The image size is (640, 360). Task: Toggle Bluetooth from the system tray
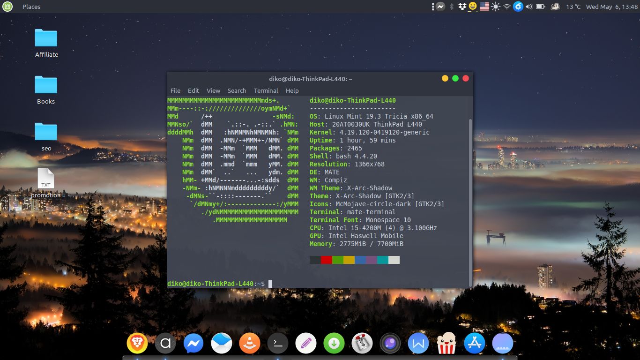click(x=452, y=7)
